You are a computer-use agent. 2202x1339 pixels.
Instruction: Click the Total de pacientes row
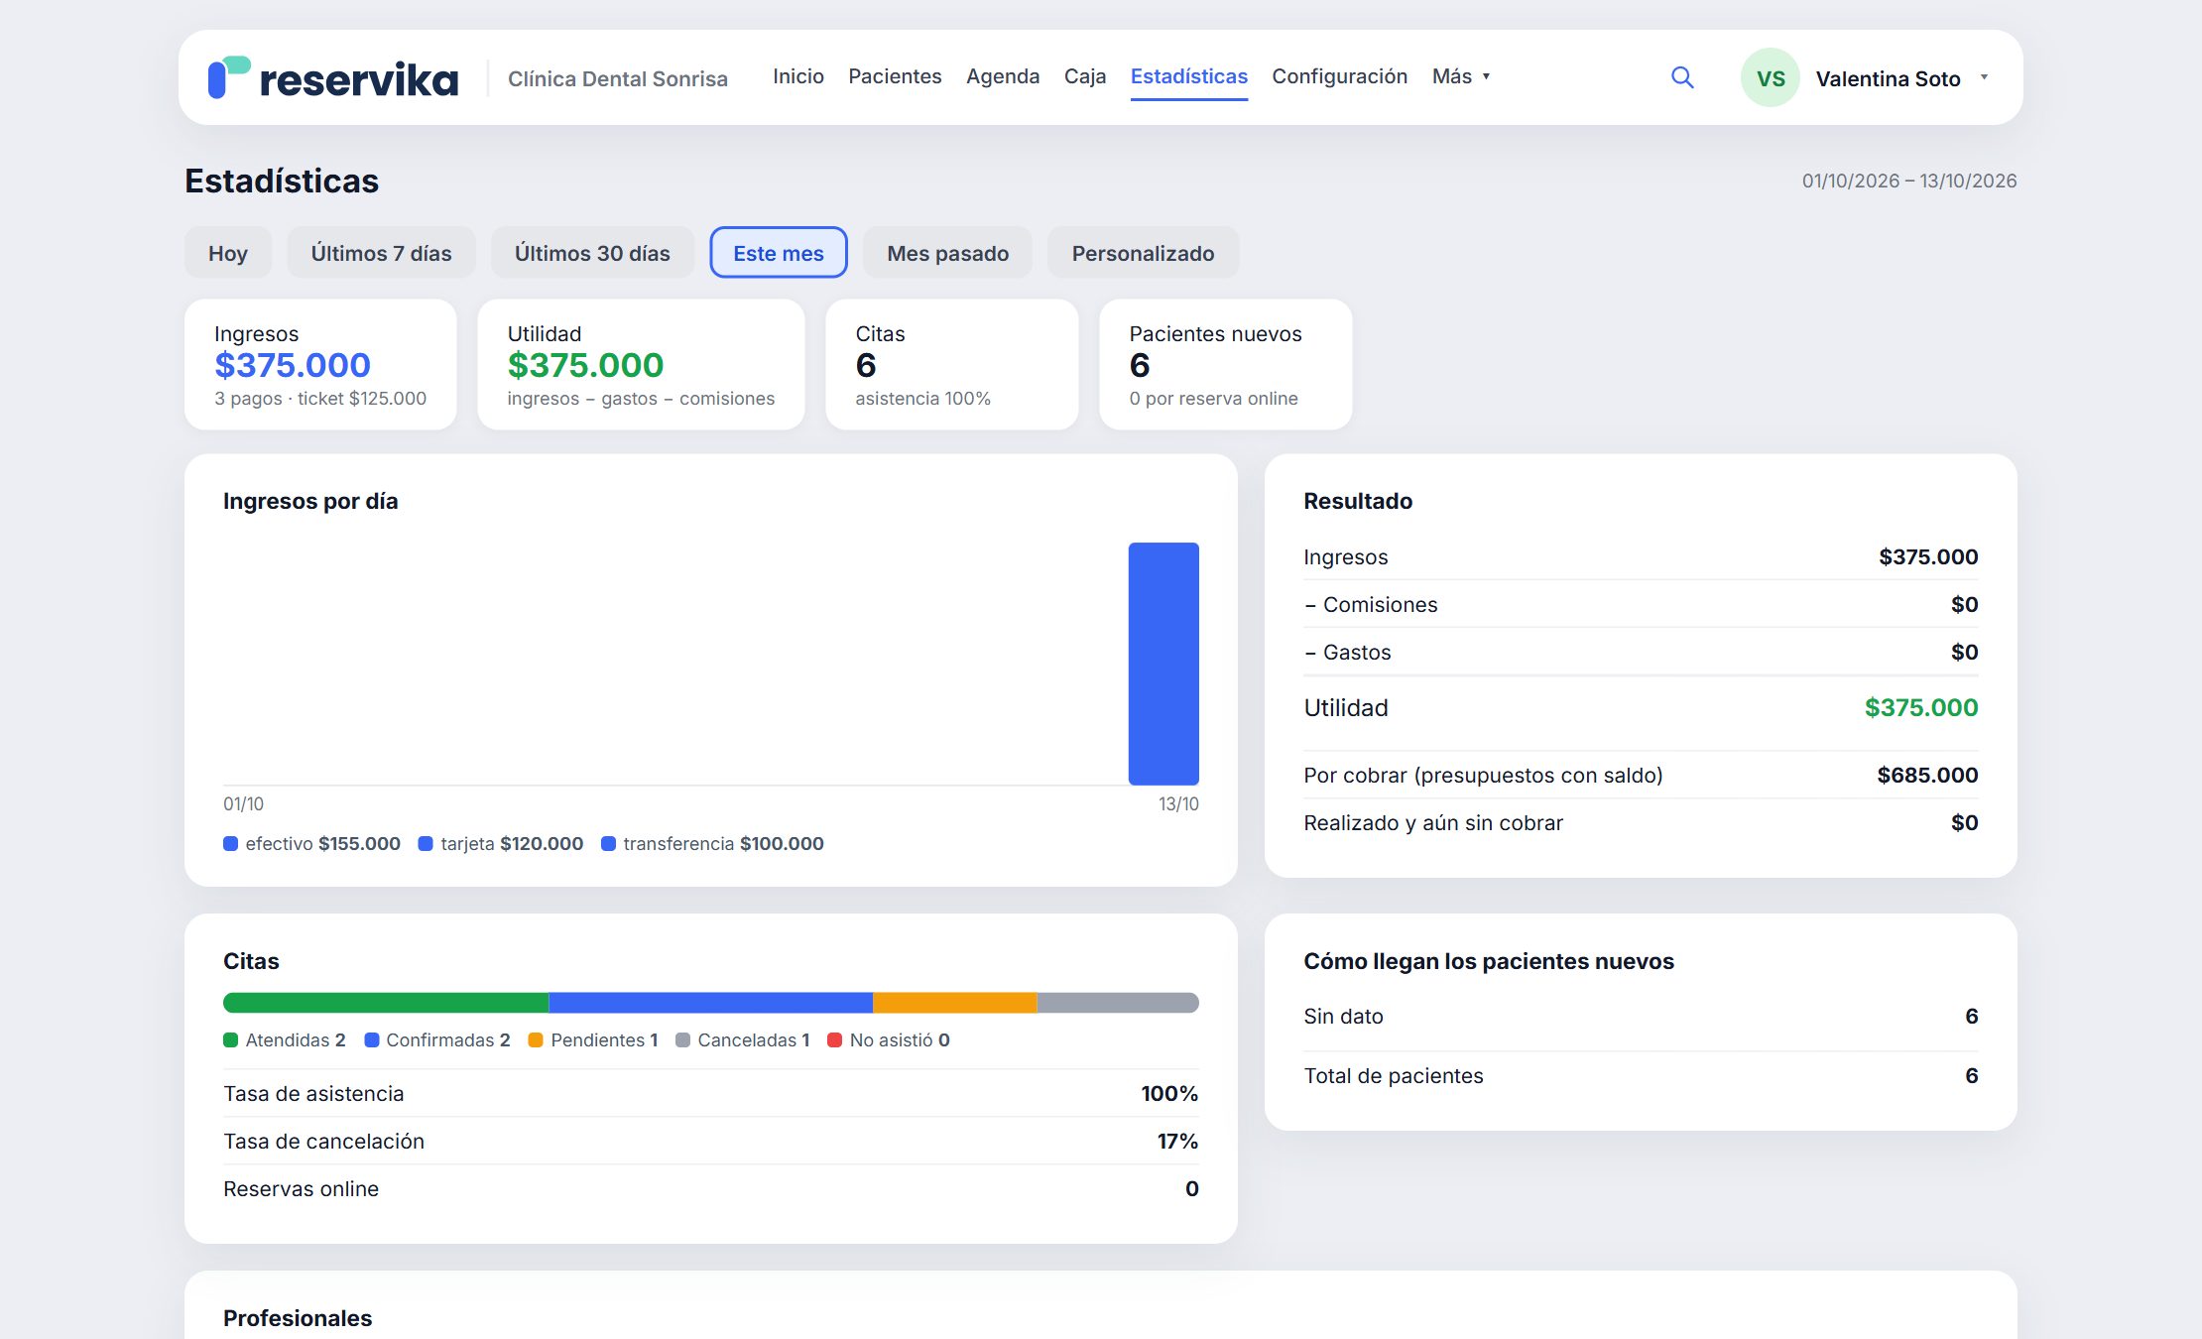pyautogui.click(x=1641, y=1076)
